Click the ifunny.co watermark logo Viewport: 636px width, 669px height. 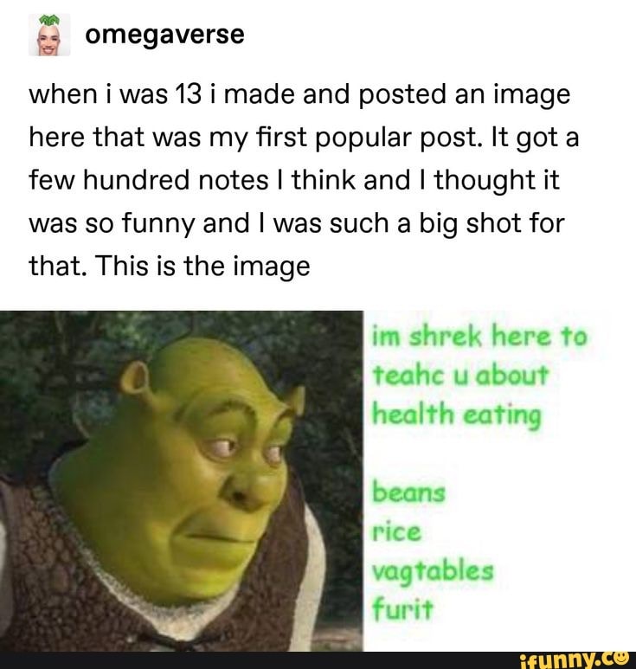click(x=575, y=660)
